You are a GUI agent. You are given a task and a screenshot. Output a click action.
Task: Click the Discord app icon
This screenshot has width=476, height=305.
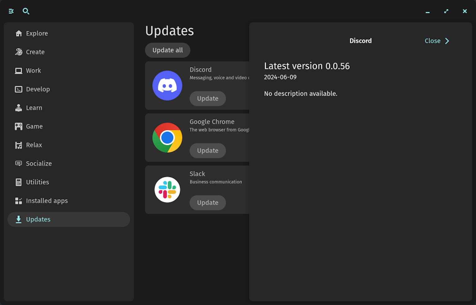pyautogui.click(x=167, y=86)
